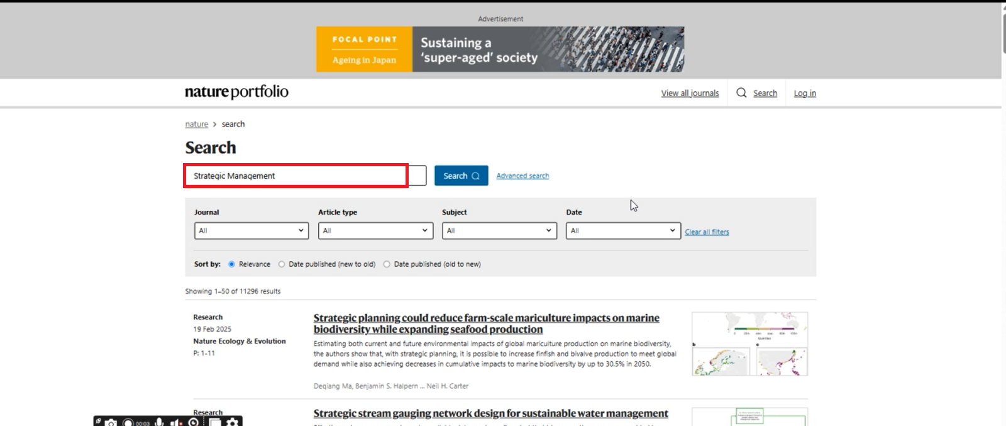Open the Advanced search link

tap(522, 176)
